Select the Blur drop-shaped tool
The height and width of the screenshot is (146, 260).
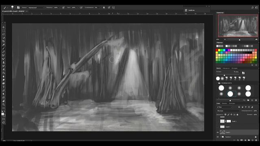pyautogui.click(x=4, y=77)
